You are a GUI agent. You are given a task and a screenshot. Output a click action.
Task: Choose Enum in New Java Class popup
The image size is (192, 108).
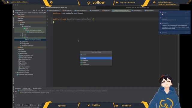96,62
